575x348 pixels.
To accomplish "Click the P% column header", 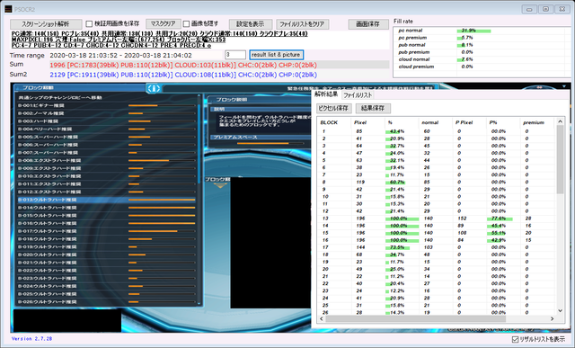I will (x=493, y=122).
